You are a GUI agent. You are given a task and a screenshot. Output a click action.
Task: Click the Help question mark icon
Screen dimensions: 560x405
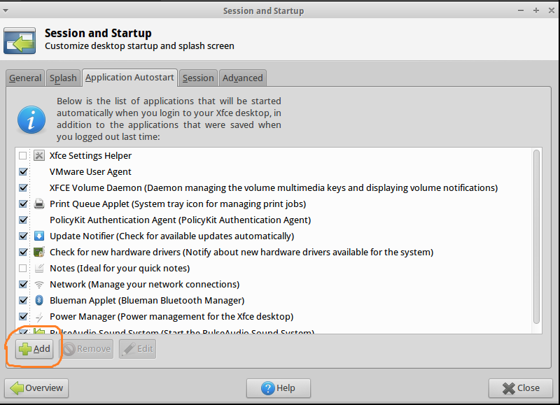268,388
